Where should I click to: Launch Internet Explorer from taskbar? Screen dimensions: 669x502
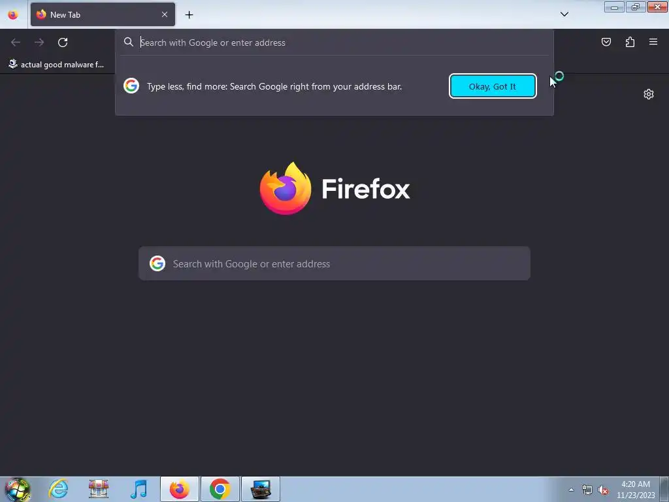[x=58, y=489]
